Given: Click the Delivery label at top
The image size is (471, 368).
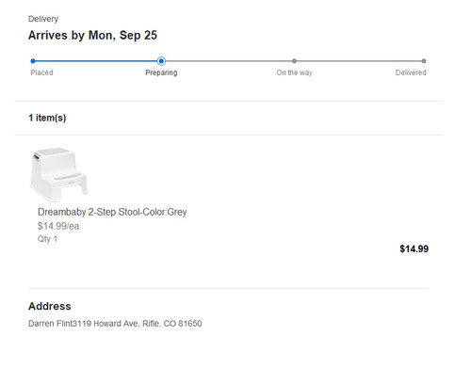Looking at the screenshot, I should 43,19.
